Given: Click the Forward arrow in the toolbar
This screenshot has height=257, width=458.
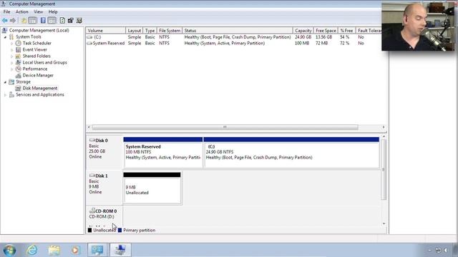Looking at the screenshot, I should (x=13, y=21).
